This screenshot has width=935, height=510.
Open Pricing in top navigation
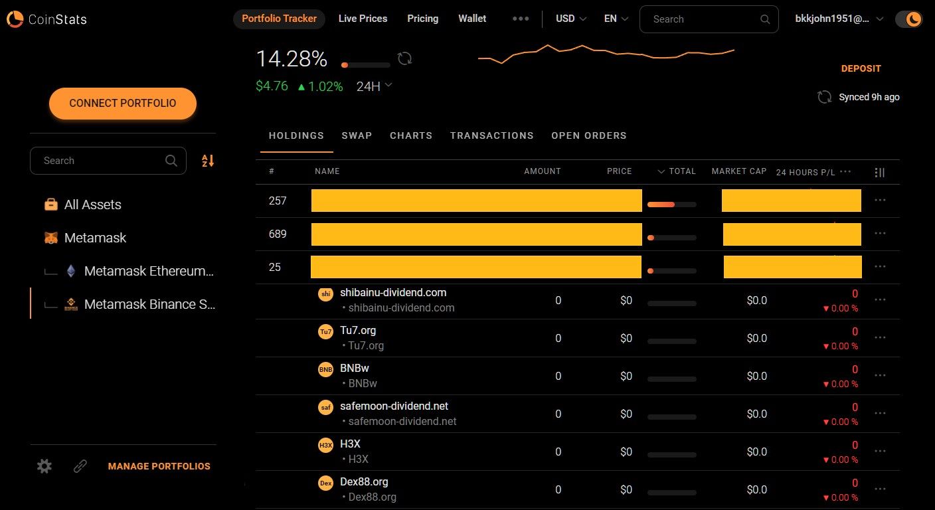[423, 19]
